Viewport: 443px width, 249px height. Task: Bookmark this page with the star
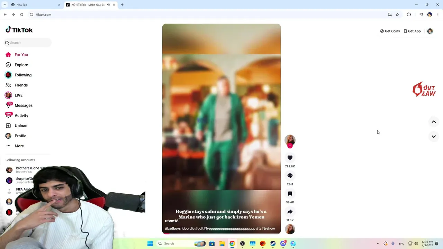coord(397,15)
